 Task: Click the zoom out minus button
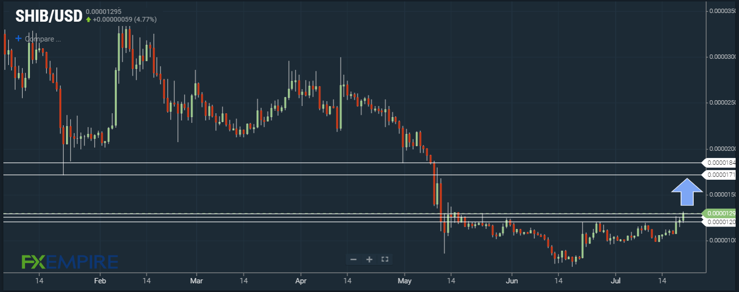tap(353, 259)
